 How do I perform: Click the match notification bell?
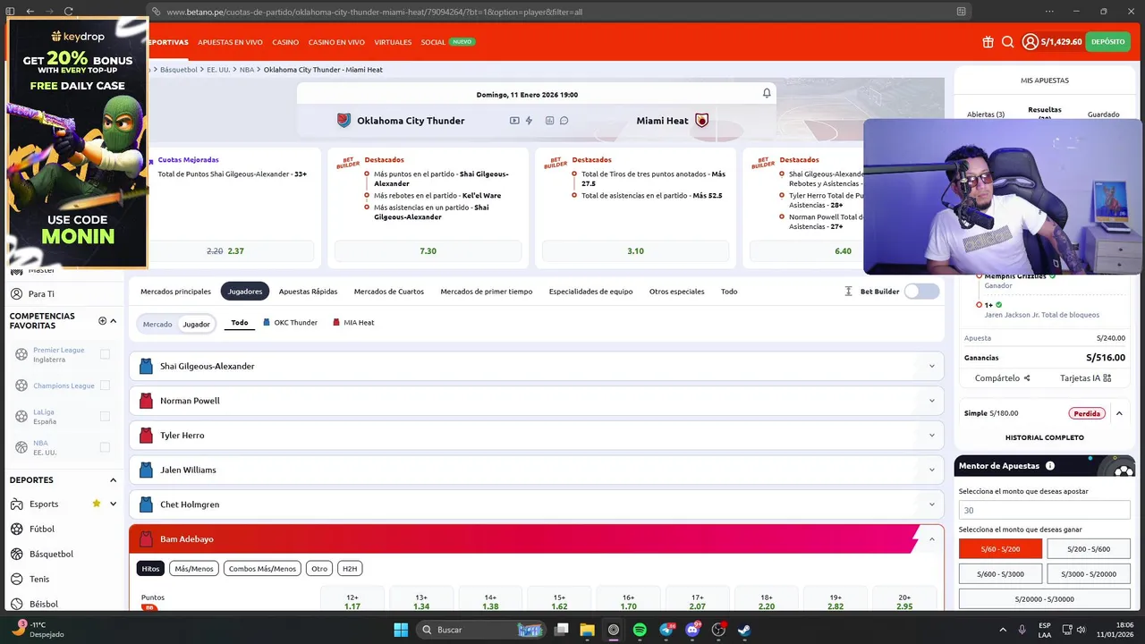point(767,93)
